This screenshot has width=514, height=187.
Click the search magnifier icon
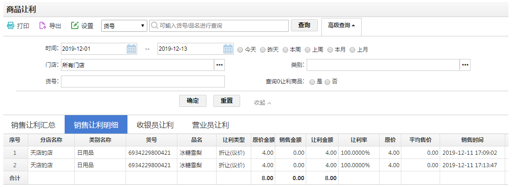[154, 25]
